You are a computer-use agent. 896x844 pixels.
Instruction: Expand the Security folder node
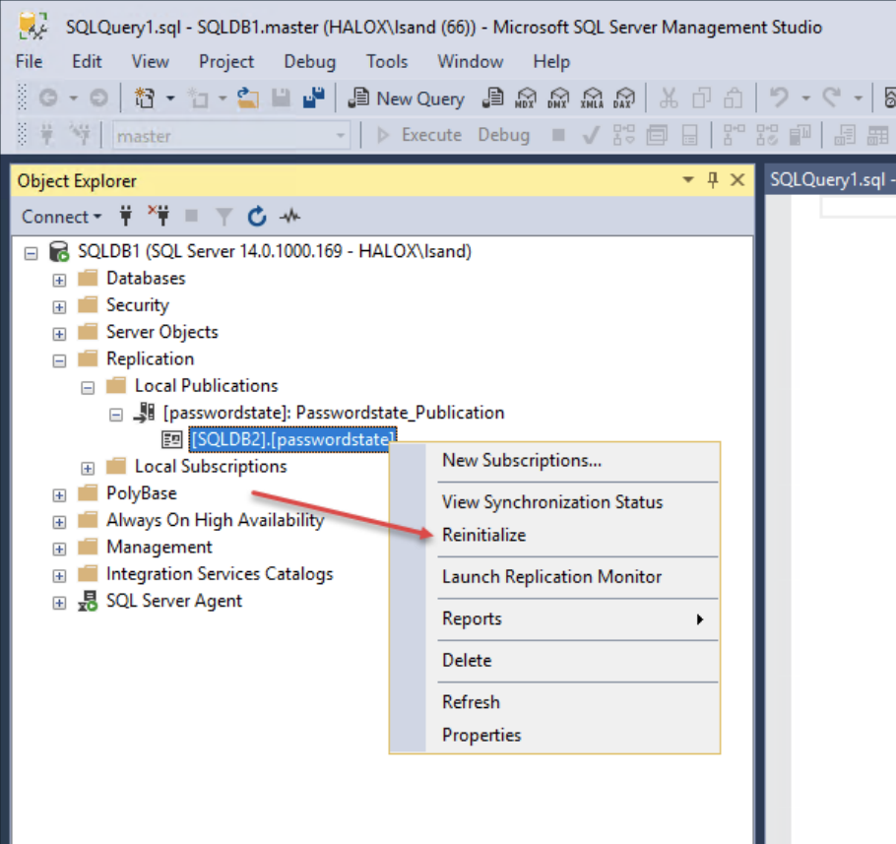point(59,307)
